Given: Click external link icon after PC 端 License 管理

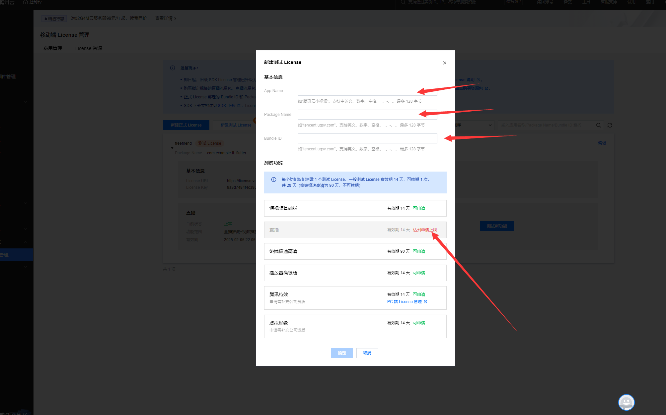Looking at the screenshot, I should coord(426,302).
